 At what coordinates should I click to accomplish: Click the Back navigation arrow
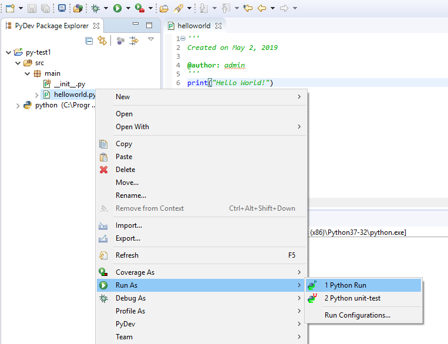click(x=262, y=8)
